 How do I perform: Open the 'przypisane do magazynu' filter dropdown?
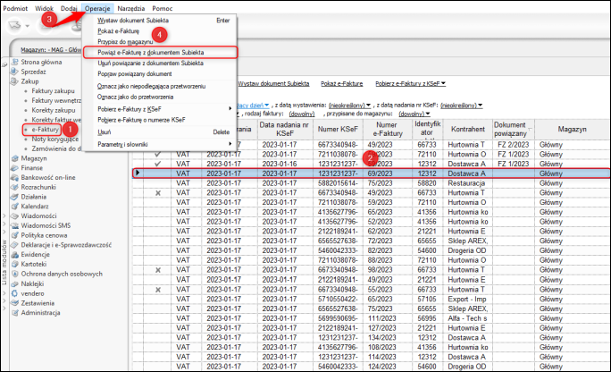pos(412,114)
